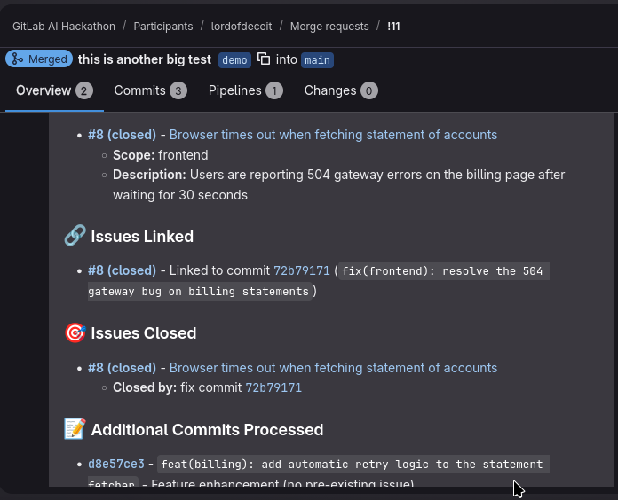Copy the demo branch name icon
Screen dimensions: 618x500
[x=264, y=59]
